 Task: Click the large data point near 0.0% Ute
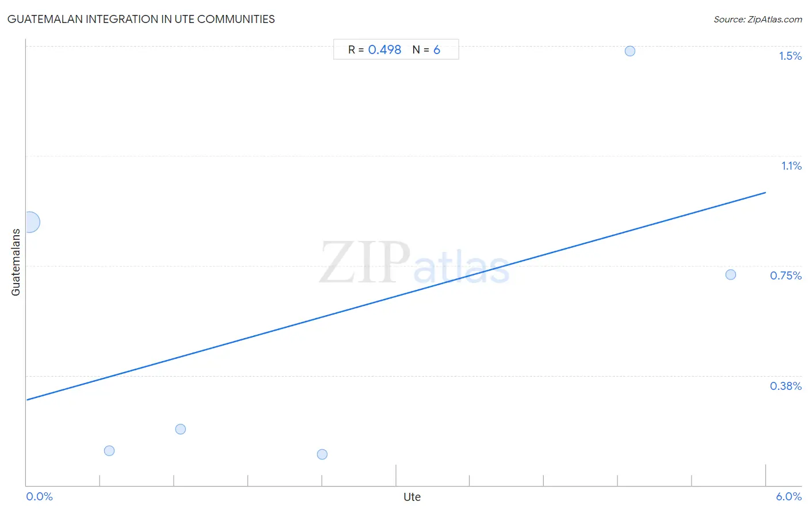[x=30, y=222]
